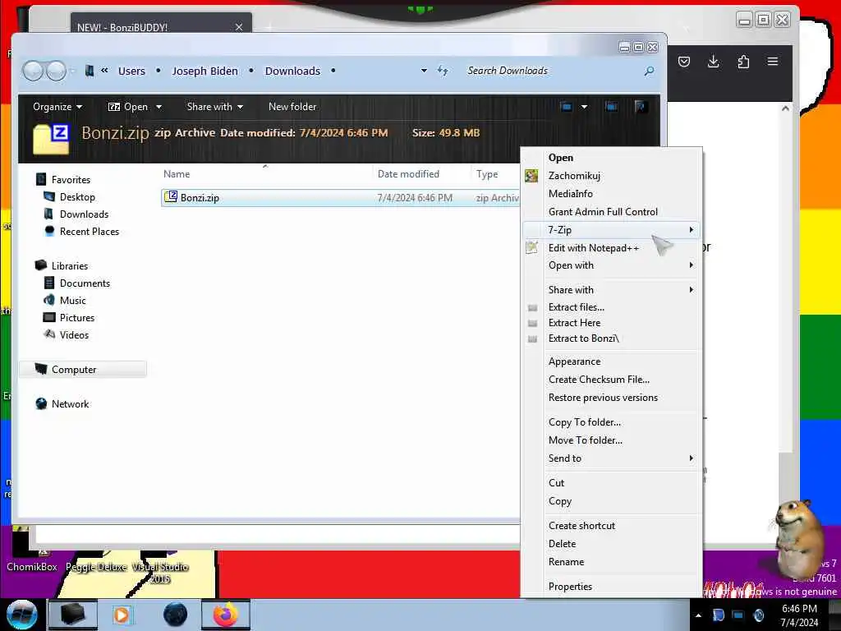Open Properties from context menu
The height and width of the screenshot is (631, 841).
tap(611, 587)
